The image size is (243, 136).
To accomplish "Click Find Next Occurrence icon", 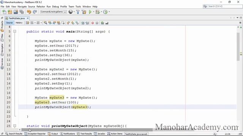I will point(54,23).
